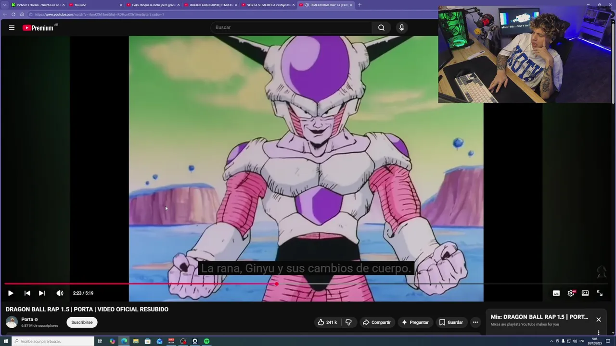Open the Compartir share dialog

pyautogui.click(x=376, y=322)
